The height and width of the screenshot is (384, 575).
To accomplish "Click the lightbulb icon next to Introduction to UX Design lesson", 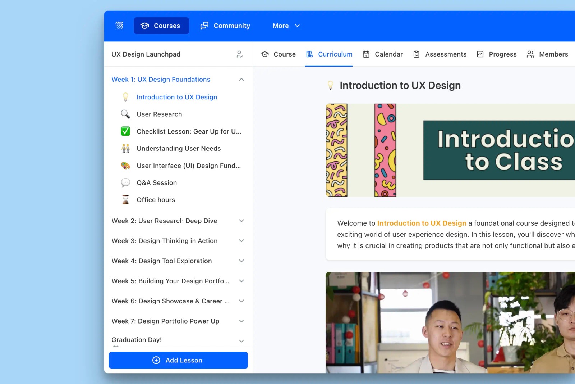I will tap(125, 97).
